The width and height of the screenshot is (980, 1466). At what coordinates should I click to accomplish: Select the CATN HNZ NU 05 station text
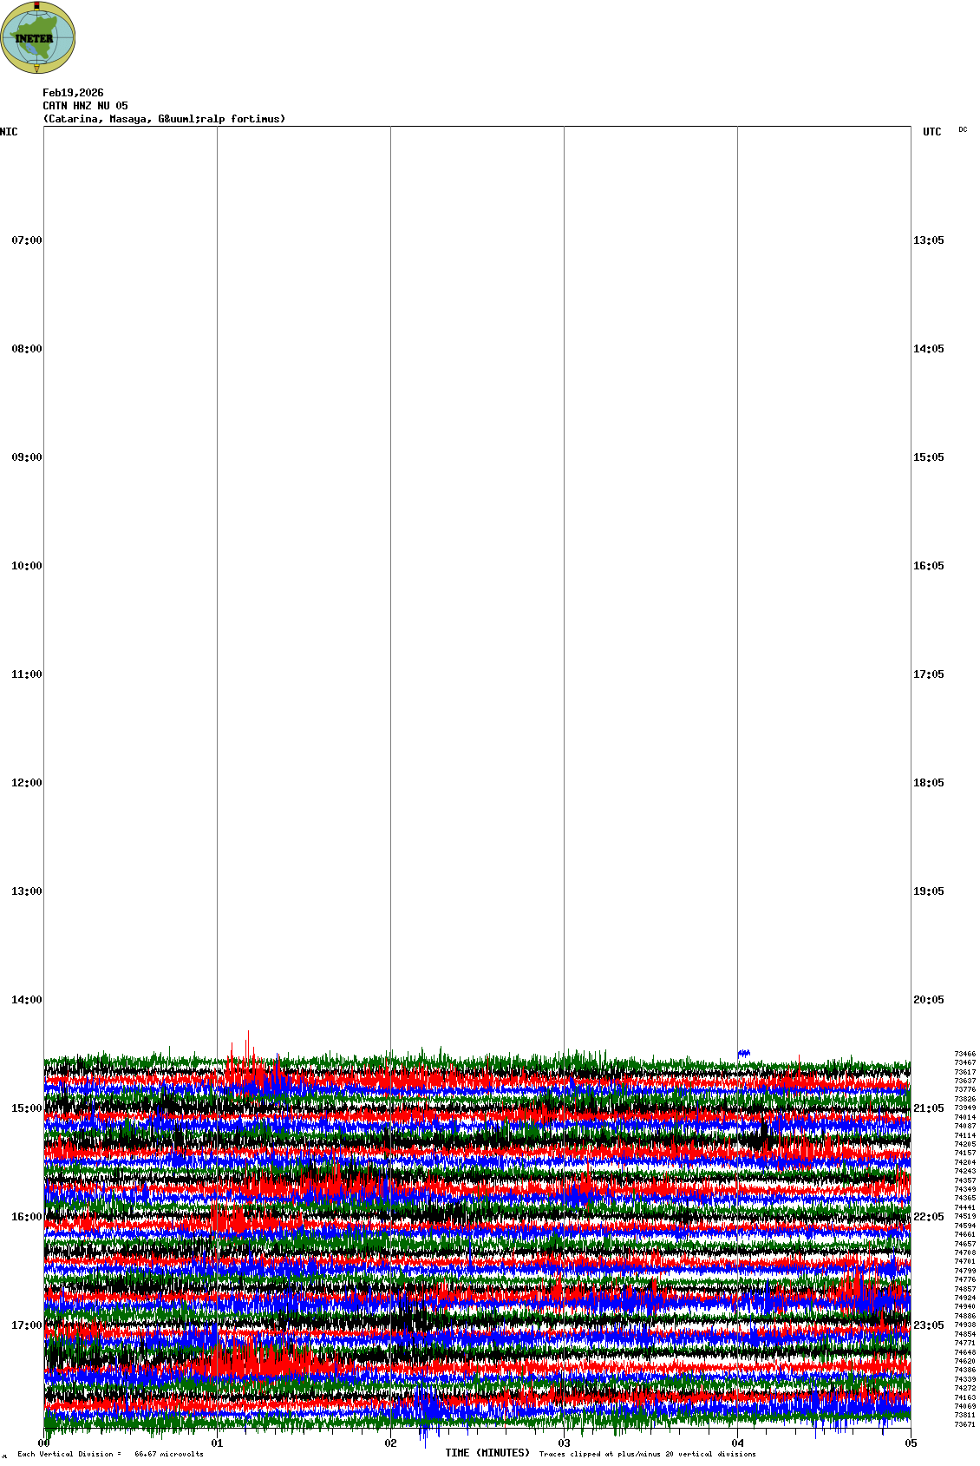(85, 106)
